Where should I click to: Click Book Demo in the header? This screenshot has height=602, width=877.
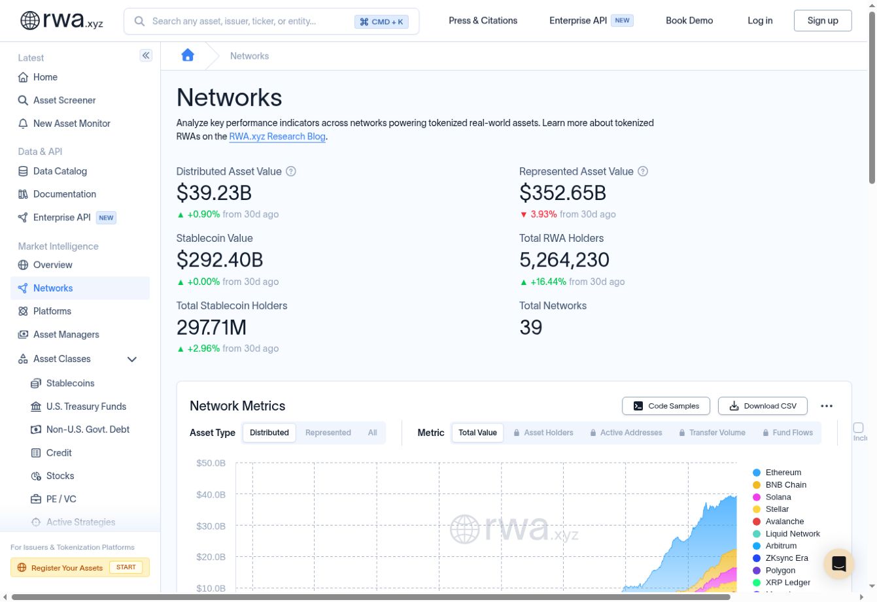689,21
